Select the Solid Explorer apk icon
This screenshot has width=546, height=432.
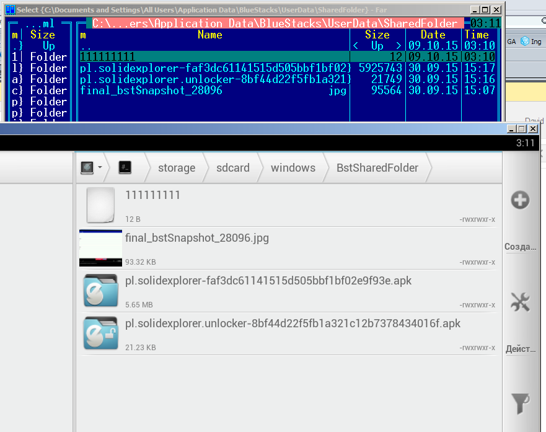100,290
